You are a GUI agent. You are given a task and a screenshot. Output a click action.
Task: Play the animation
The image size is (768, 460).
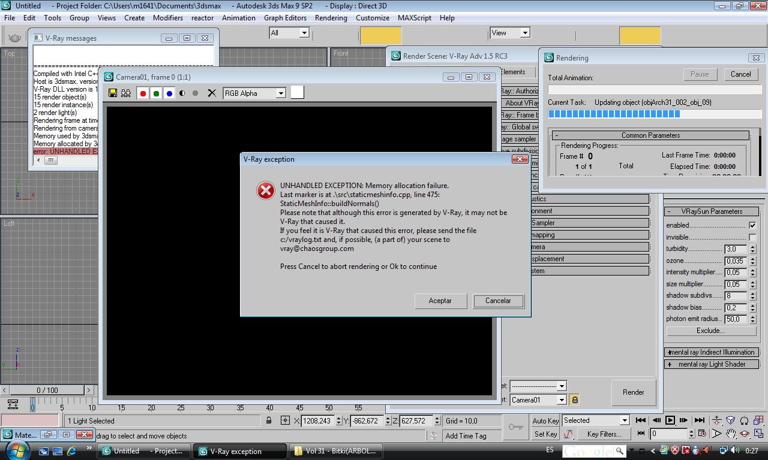(670, 420)
